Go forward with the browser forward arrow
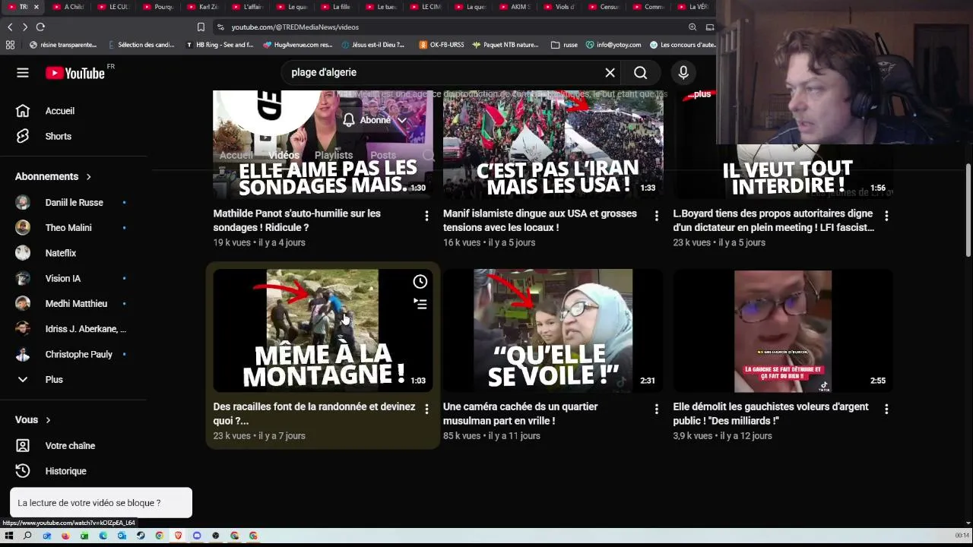 25,27
